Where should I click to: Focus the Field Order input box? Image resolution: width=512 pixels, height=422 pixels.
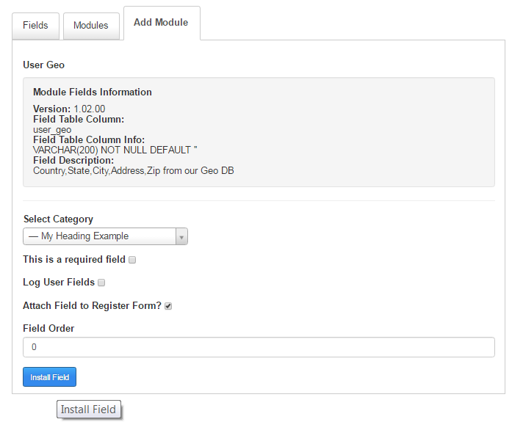[x=259, y=347]
